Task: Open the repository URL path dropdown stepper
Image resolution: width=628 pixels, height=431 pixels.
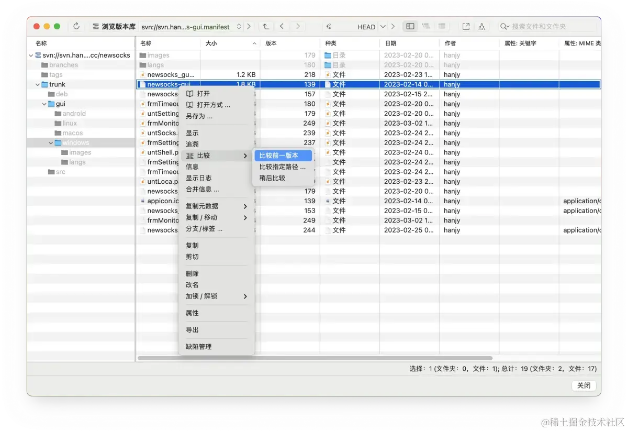Action: 239,26
